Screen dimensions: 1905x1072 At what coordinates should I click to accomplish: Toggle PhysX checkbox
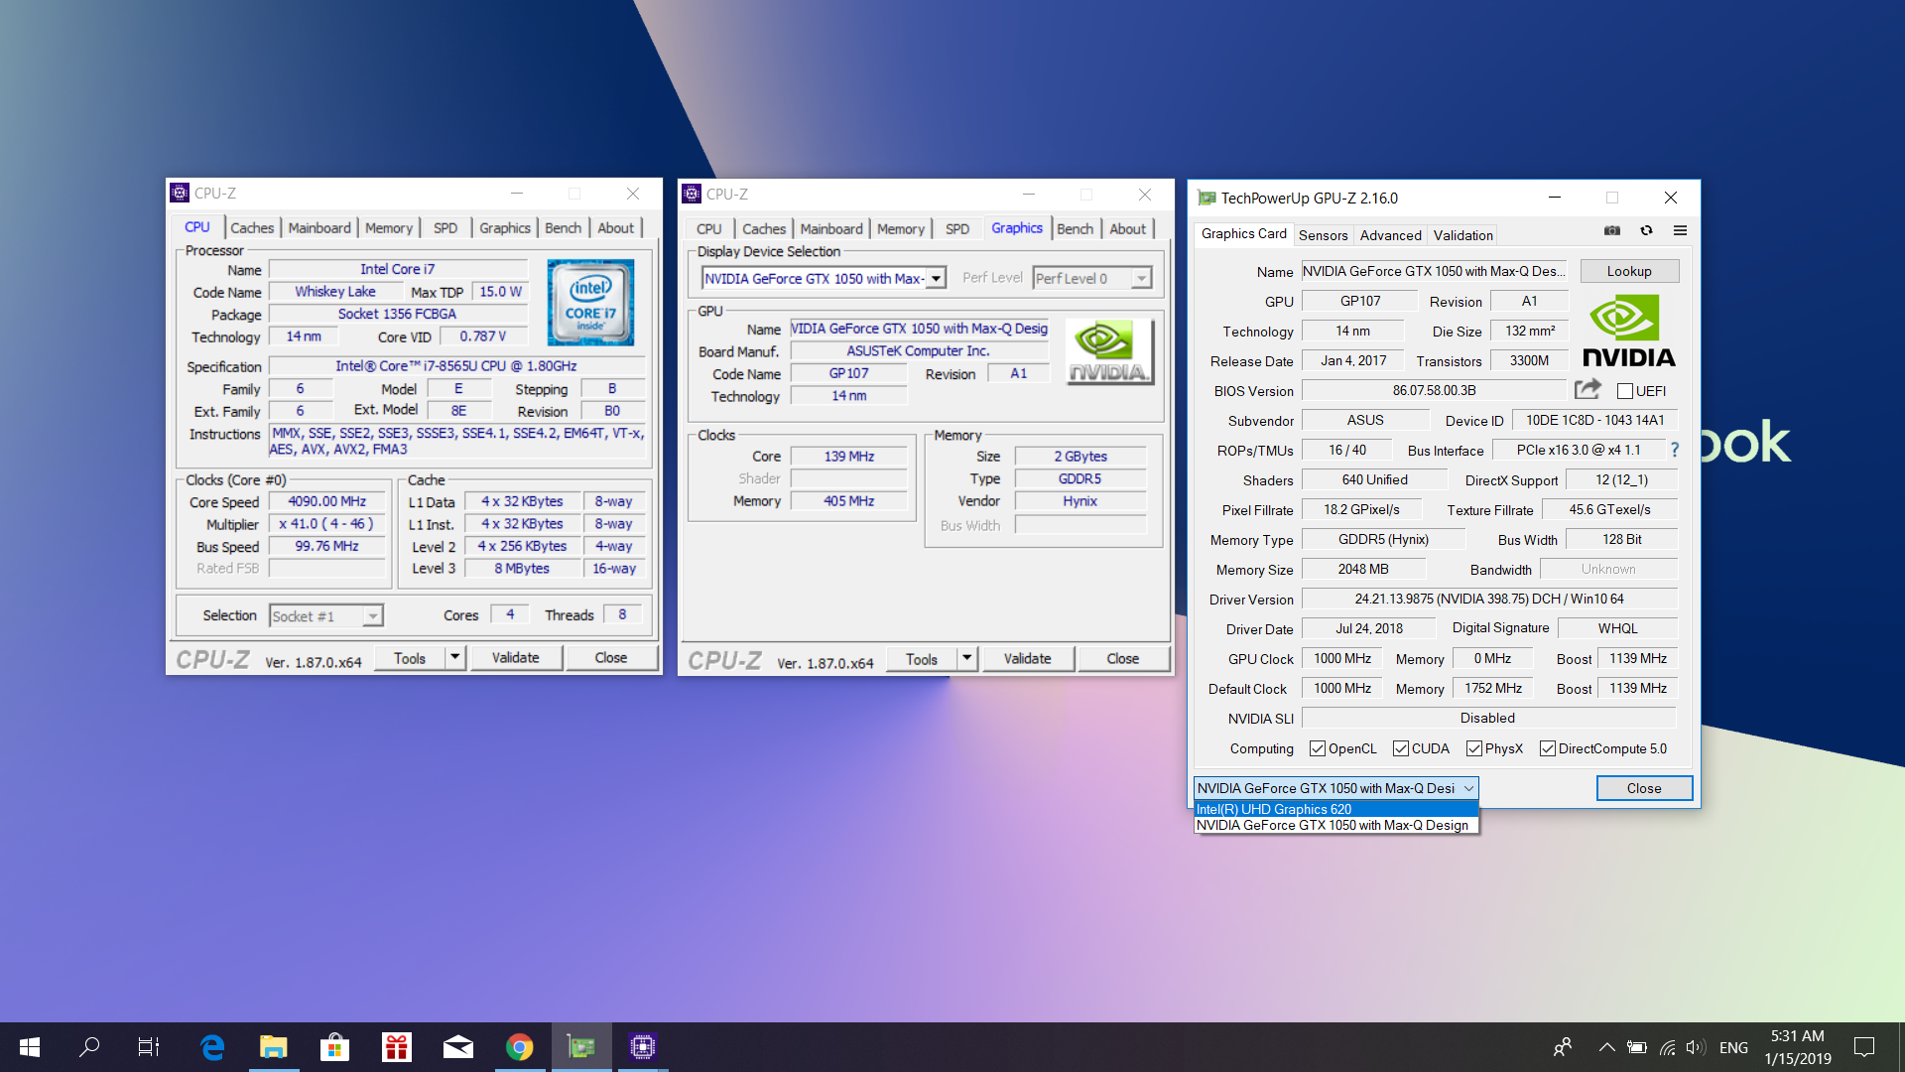[1473, 748]
